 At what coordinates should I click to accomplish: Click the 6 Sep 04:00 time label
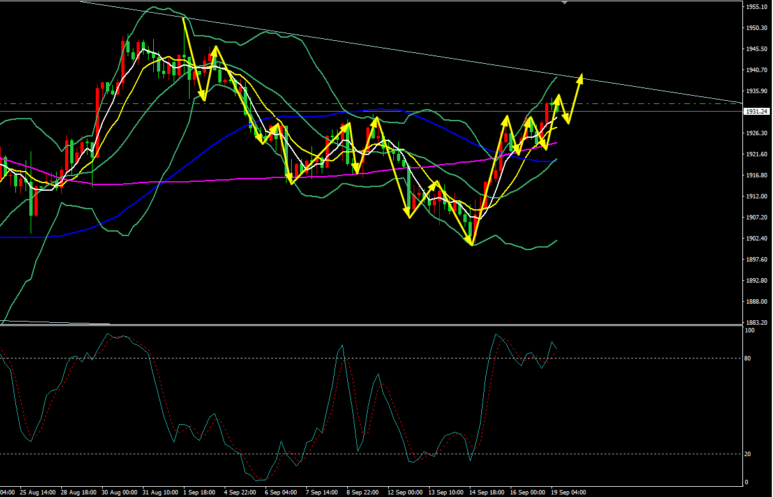coord(280,493)
